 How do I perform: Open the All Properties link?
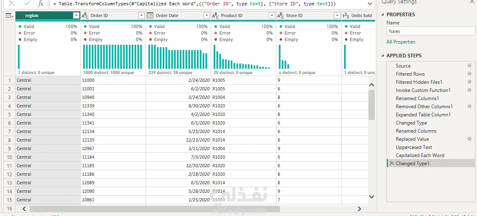coord(401,42)
